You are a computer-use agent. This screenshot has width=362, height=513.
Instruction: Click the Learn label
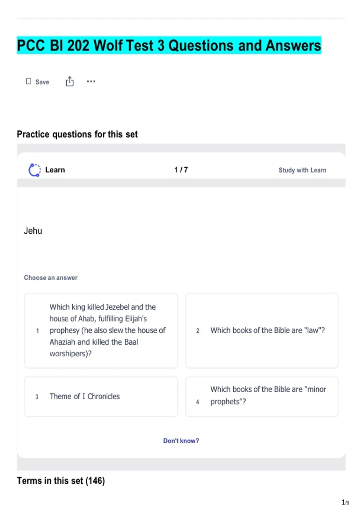point(55,170)
